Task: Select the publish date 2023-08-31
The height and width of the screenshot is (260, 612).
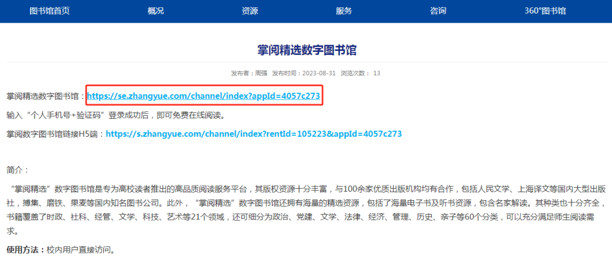Action: [x=320, y=73]
